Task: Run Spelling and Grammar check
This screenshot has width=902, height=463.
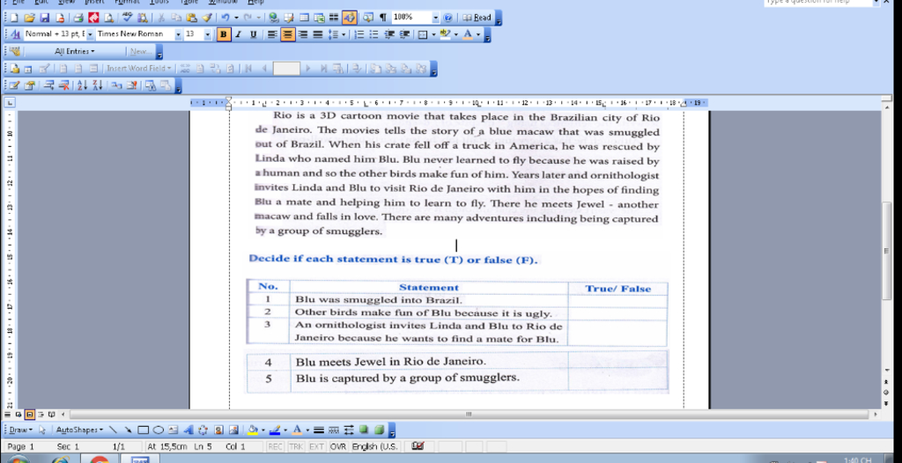Action: tap(127, 18)
